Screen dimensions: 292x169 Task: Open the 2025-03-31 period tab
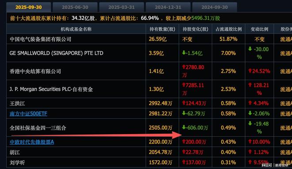122,7
